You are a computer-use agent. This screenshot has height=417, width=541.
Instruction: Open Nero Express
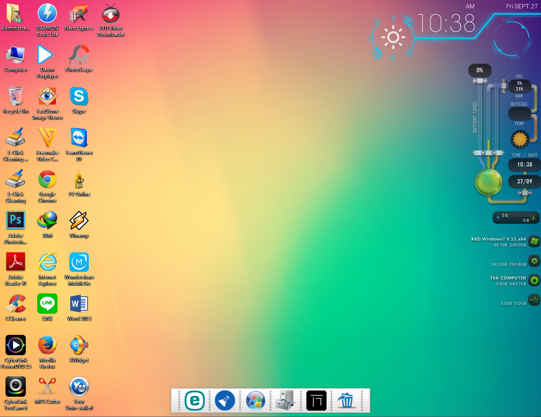pyautogui.click(x=79, y=14)
